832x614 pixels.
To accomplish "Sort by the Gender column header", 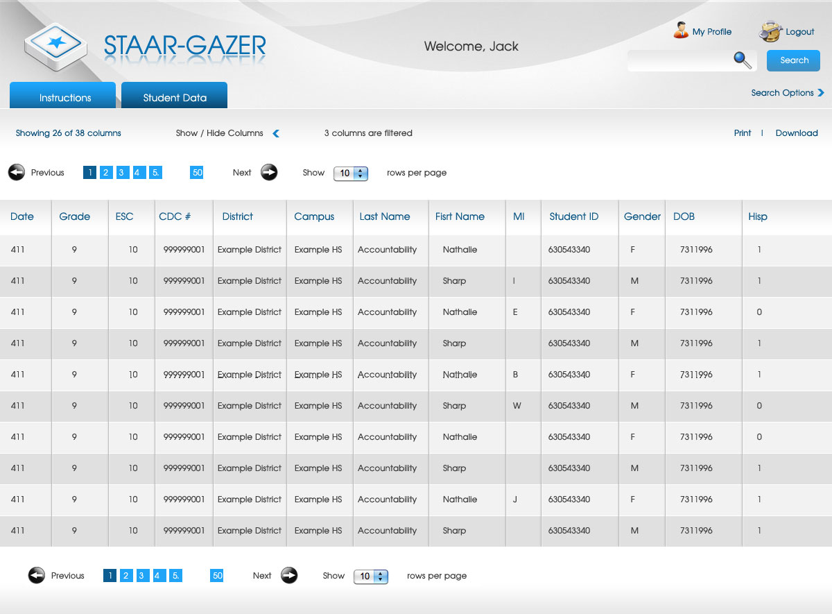I will tap(642, 216).
